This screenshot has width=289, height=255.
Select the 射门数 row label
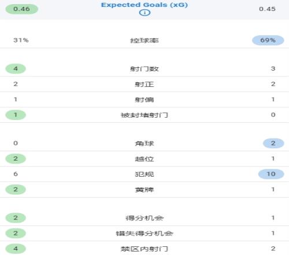click(x=144, y=69)
